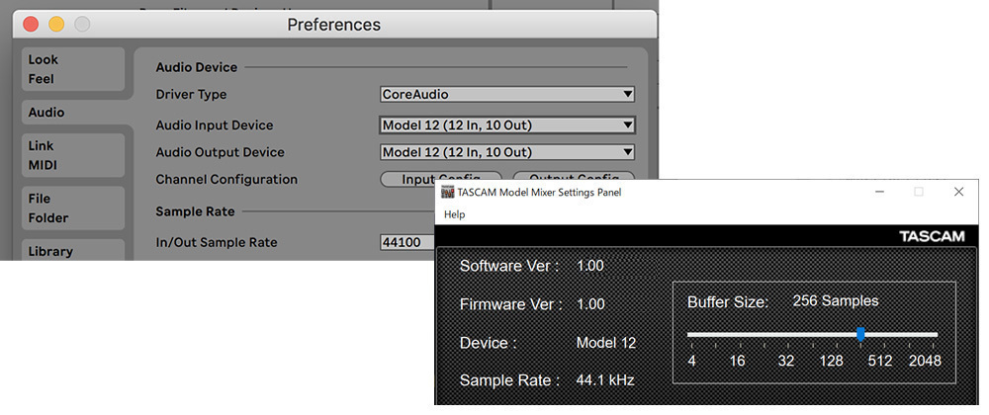
Task: Close the TASCAM Settings Panel window
Action: 958,192
